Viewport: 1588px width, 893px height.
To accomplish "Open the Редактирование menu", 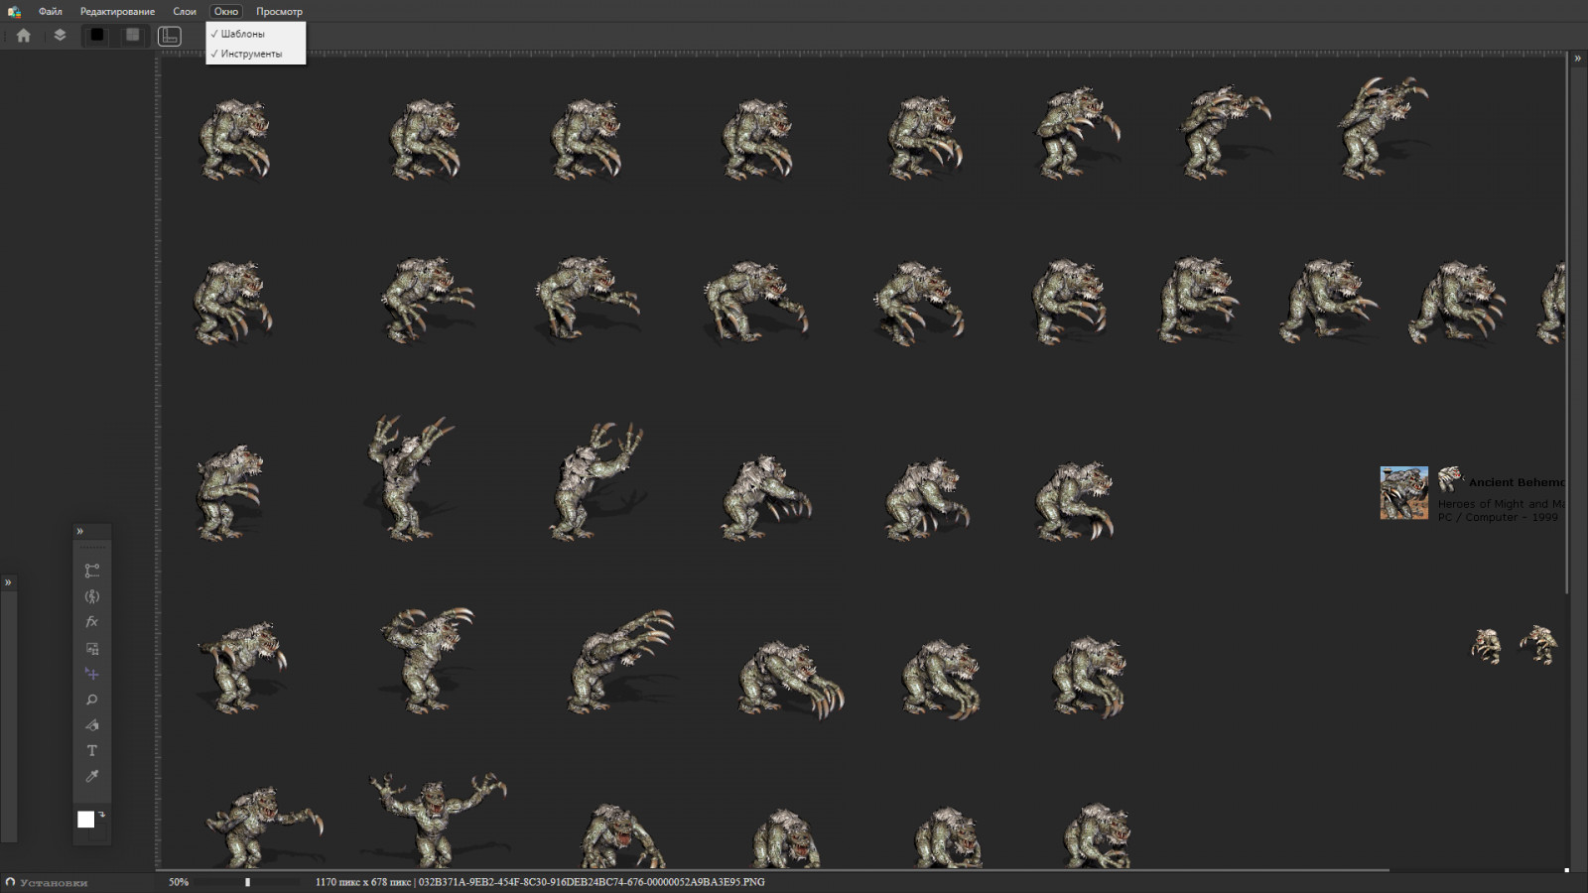I will [117, 12].
